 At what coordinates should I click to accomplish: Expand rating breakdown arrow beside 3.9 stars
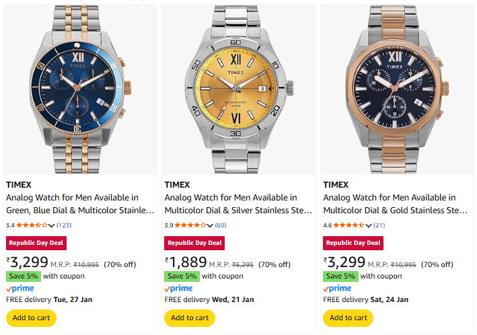(x=211, y=225)
